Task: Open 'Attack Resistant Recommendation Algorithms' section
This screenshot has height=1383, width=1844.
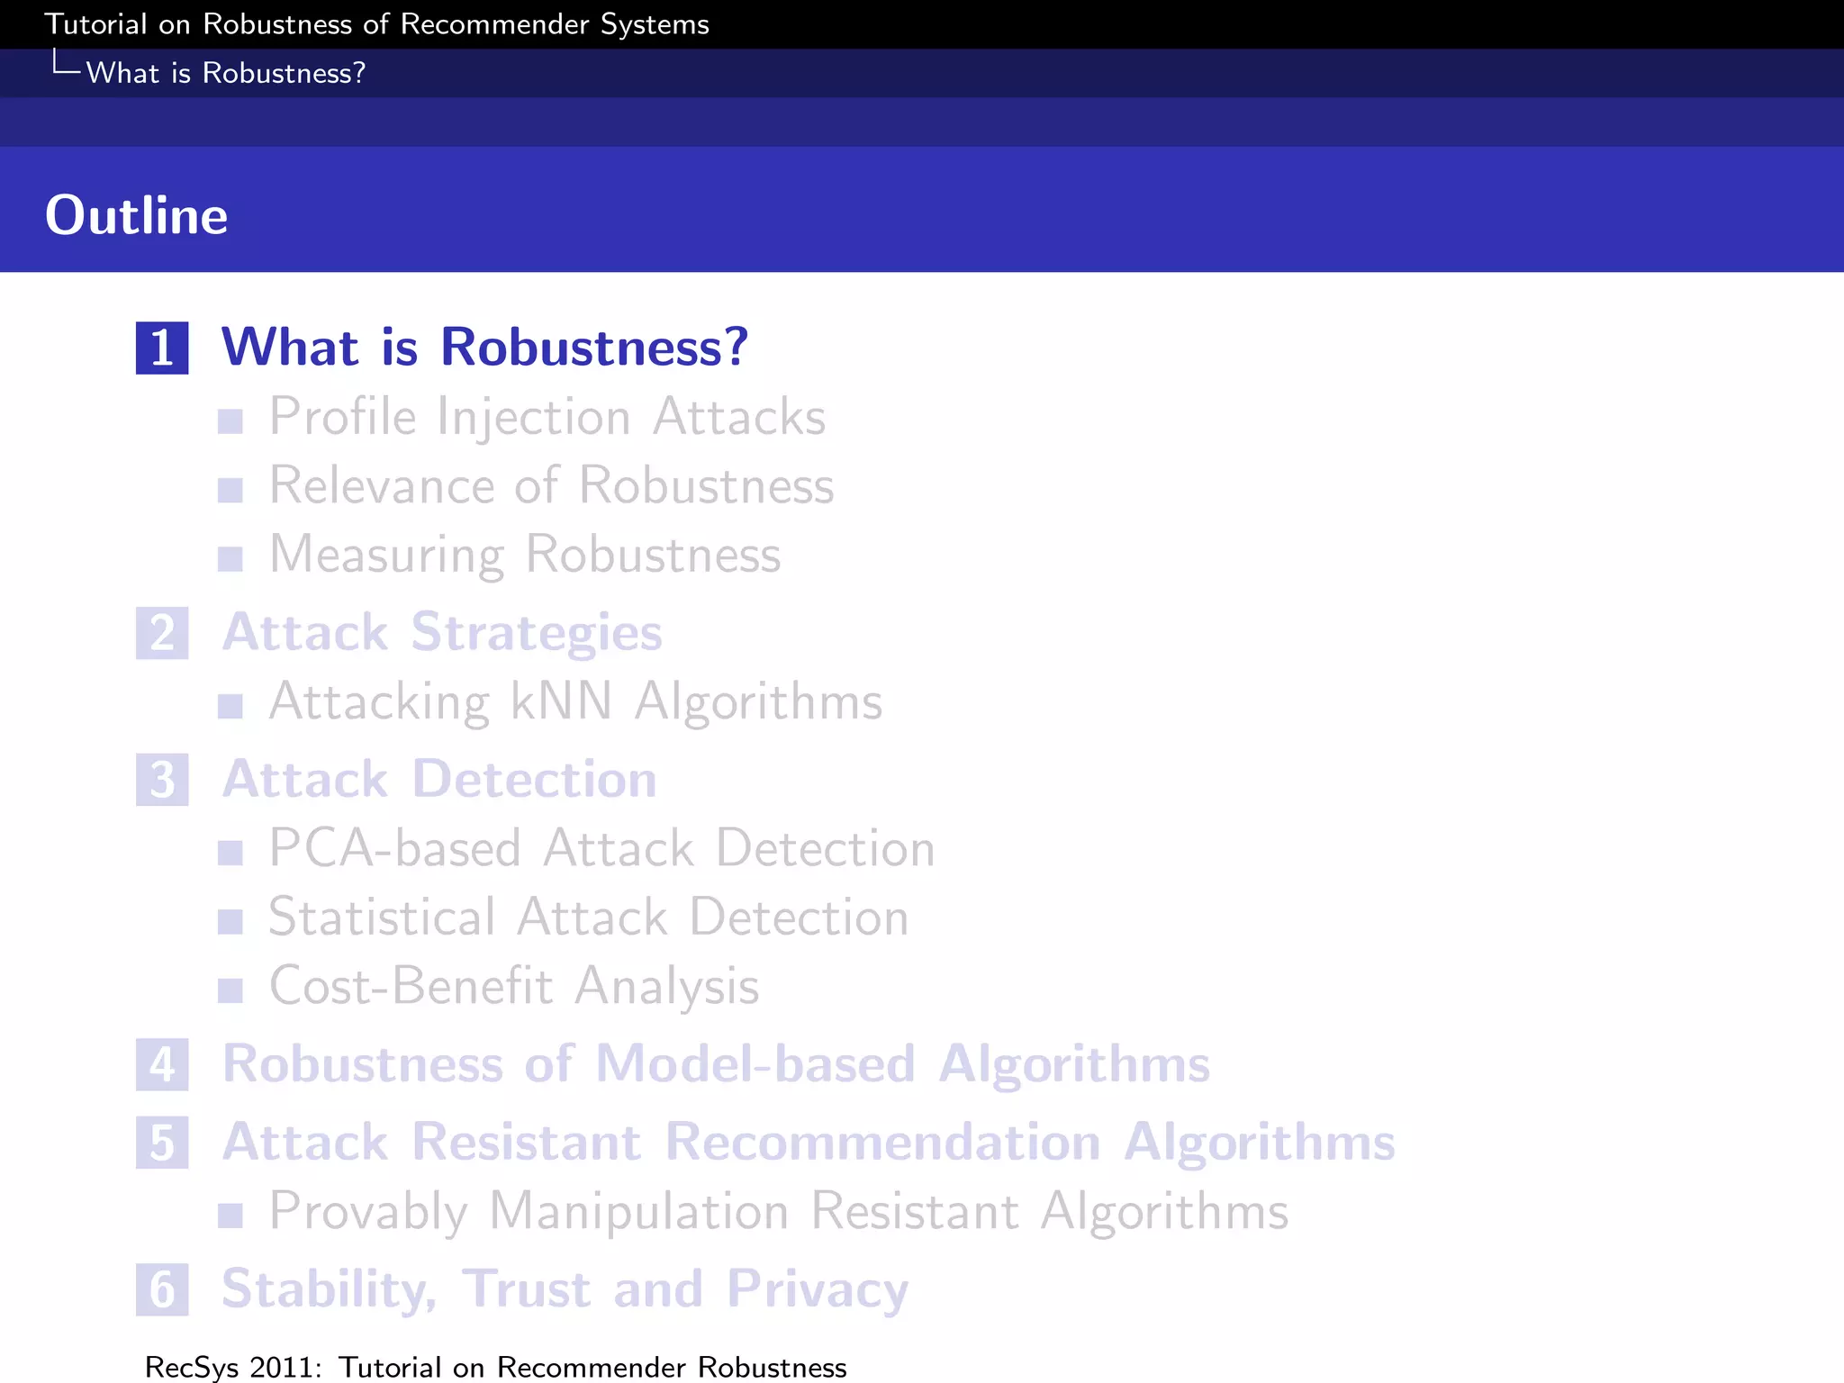Action: (809, 1143)
